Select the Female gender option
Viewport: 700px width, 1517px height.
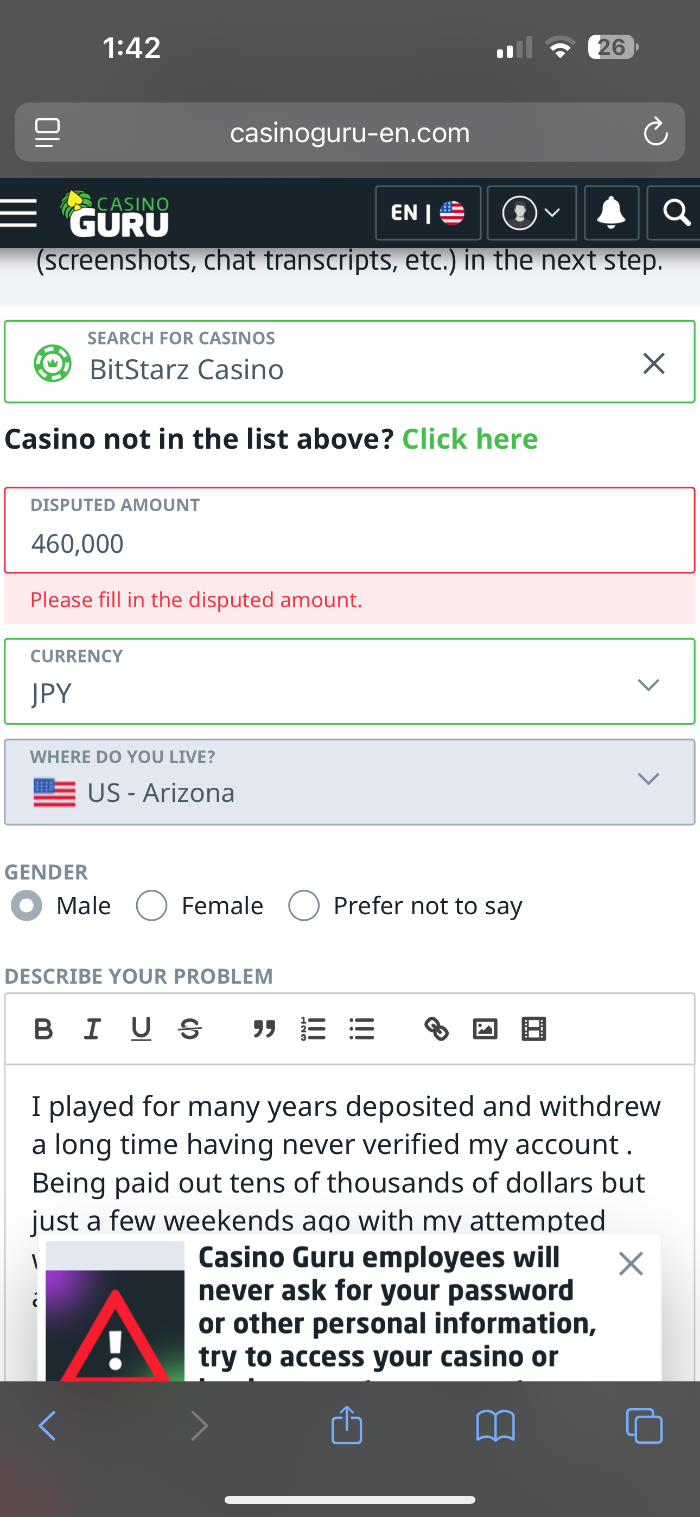point(152,905)
